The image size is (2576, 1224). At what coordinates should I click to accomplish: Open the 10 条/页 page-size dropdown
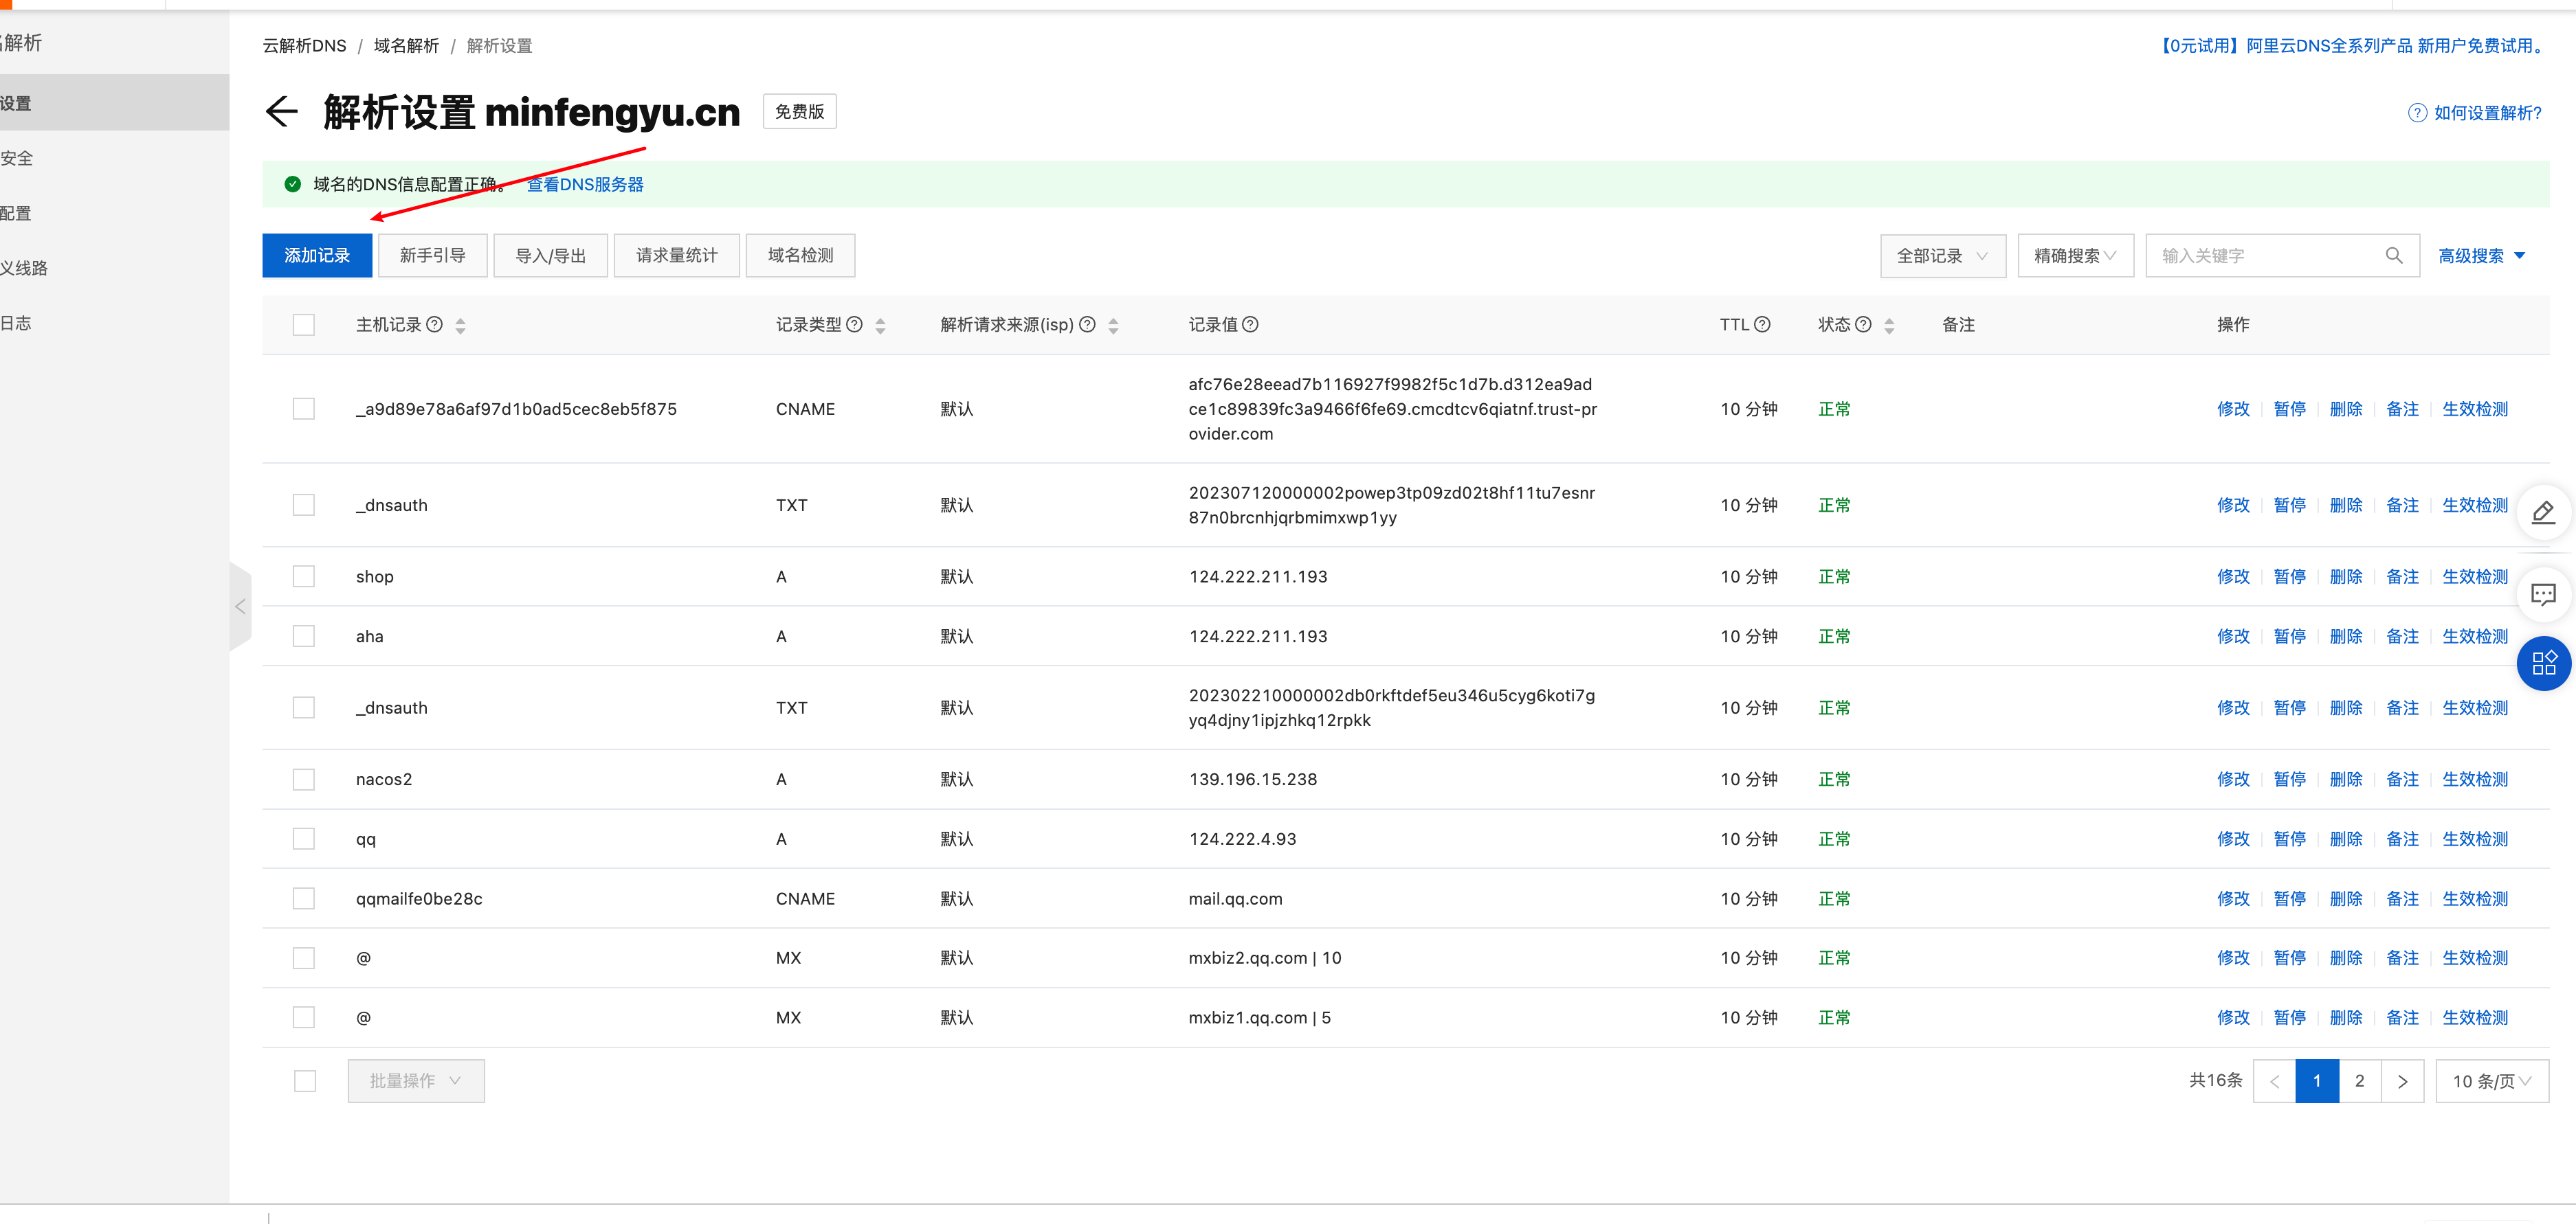pyautogui.click(x=2491, y=1080)
